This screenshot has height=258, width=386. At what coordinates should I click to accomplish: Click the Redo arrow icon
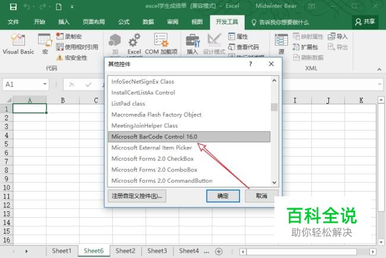tap(43, 7)
